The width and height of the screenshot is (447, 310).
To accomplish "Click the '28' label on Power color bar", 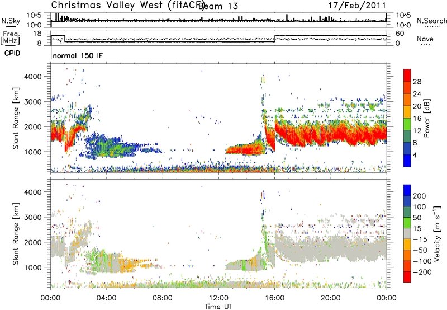I will pyautogui.click(x=417, y=82).
